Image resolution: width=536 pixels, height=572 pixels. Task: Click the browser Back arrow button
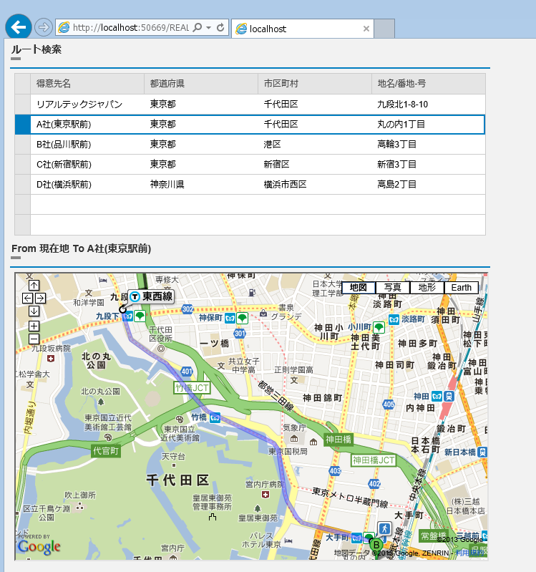coord(18,27)
